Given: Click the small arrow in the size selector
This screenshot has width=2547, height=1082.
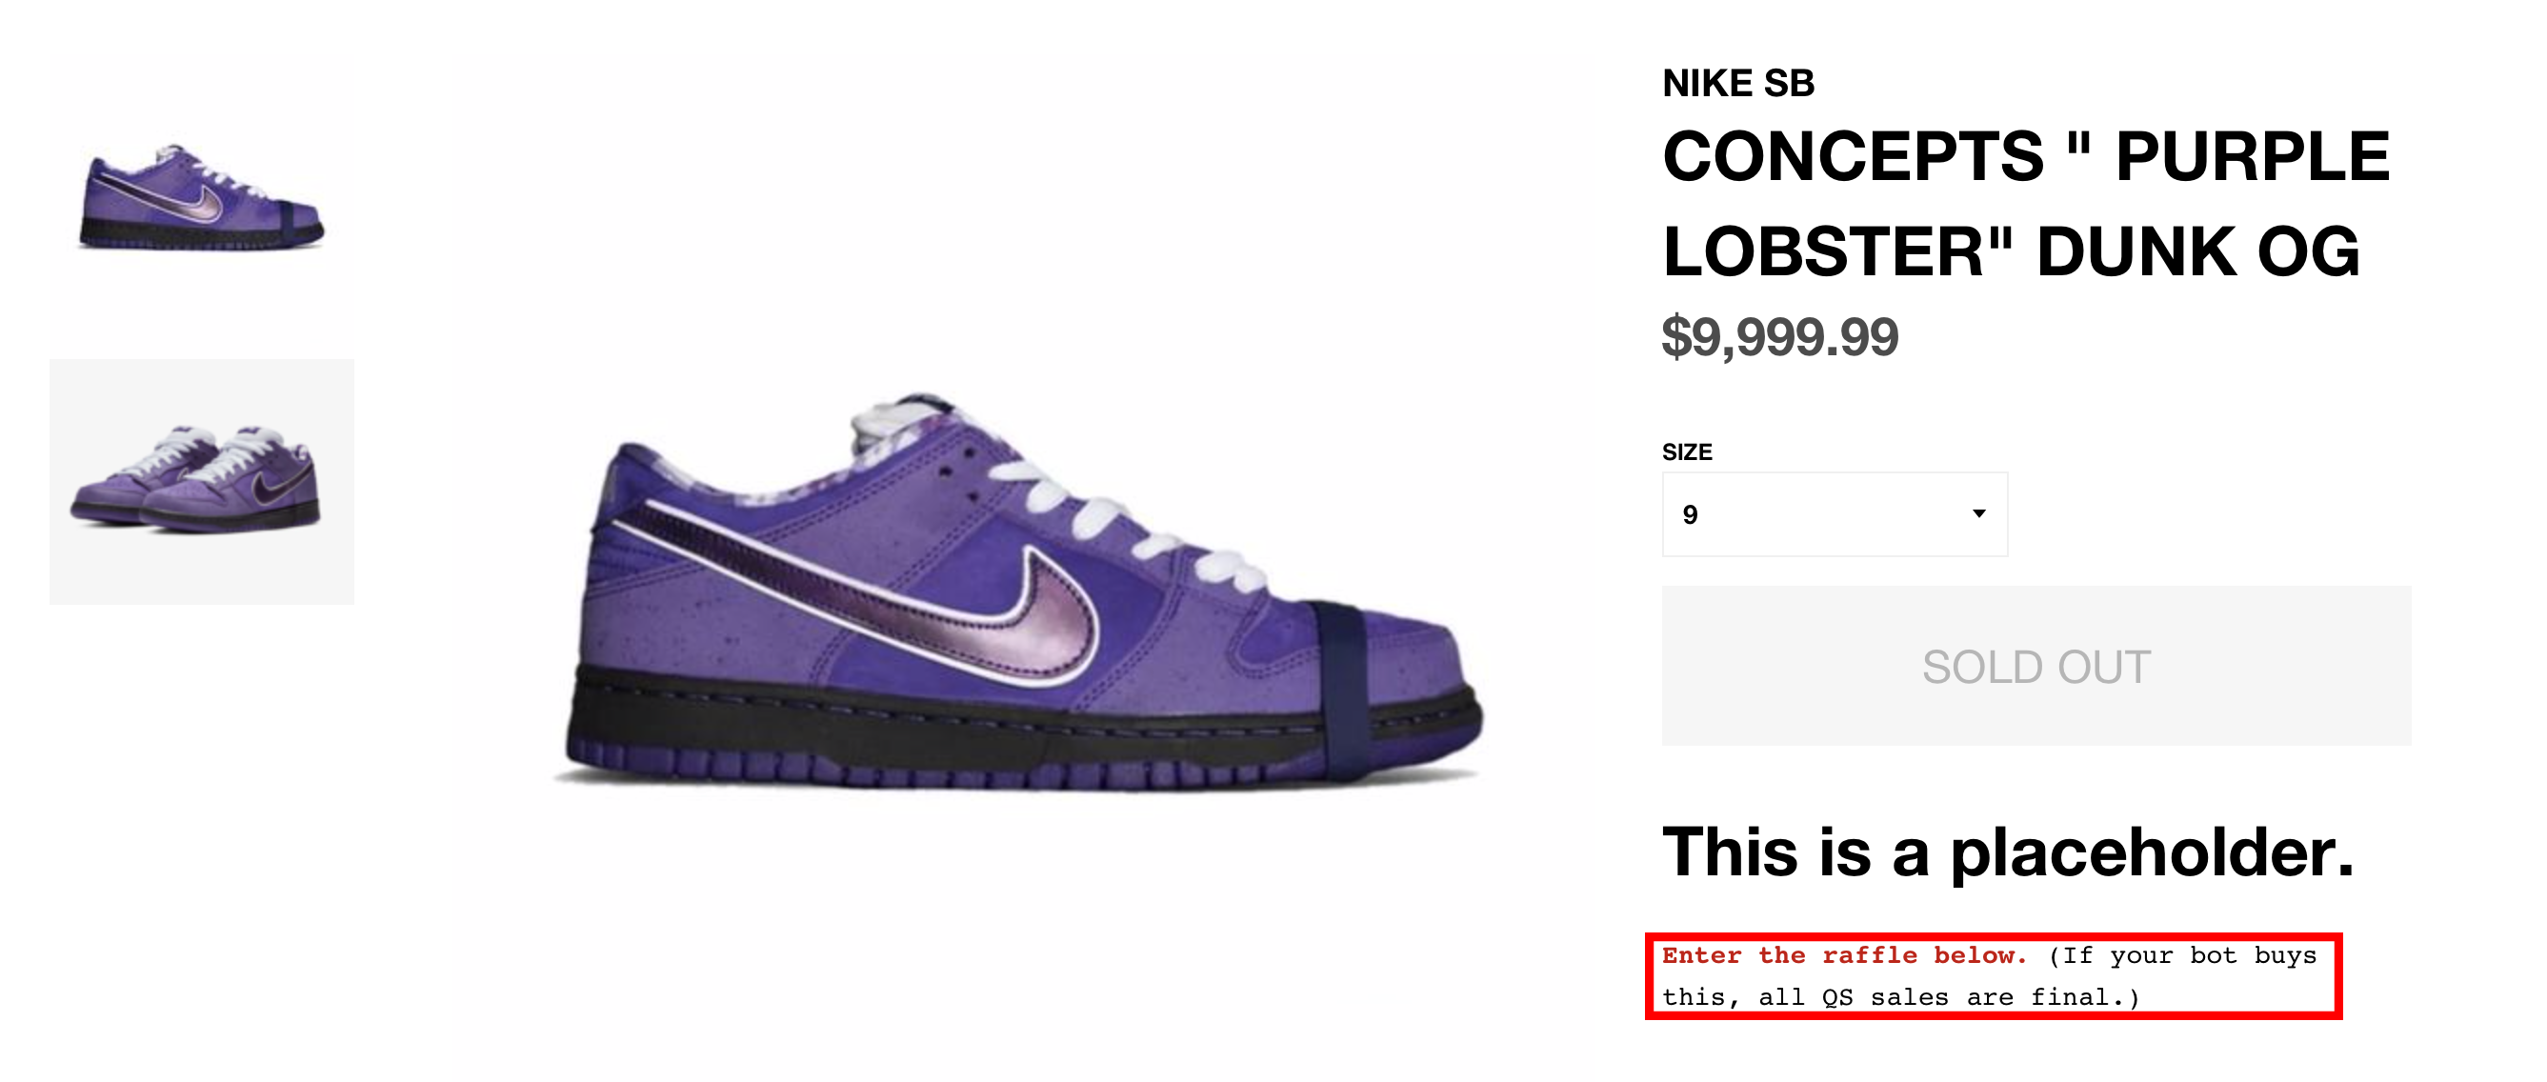Looking at the screenshot, I should click(x=1978, y=513).
